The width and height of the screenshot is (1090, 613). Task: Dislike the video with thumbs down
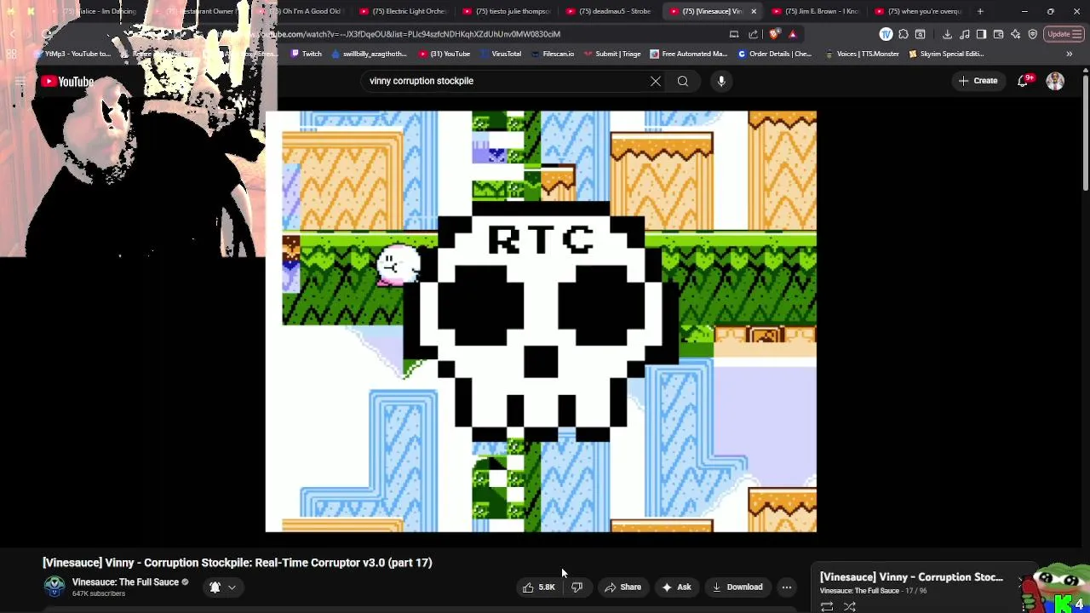coord(577,587)
